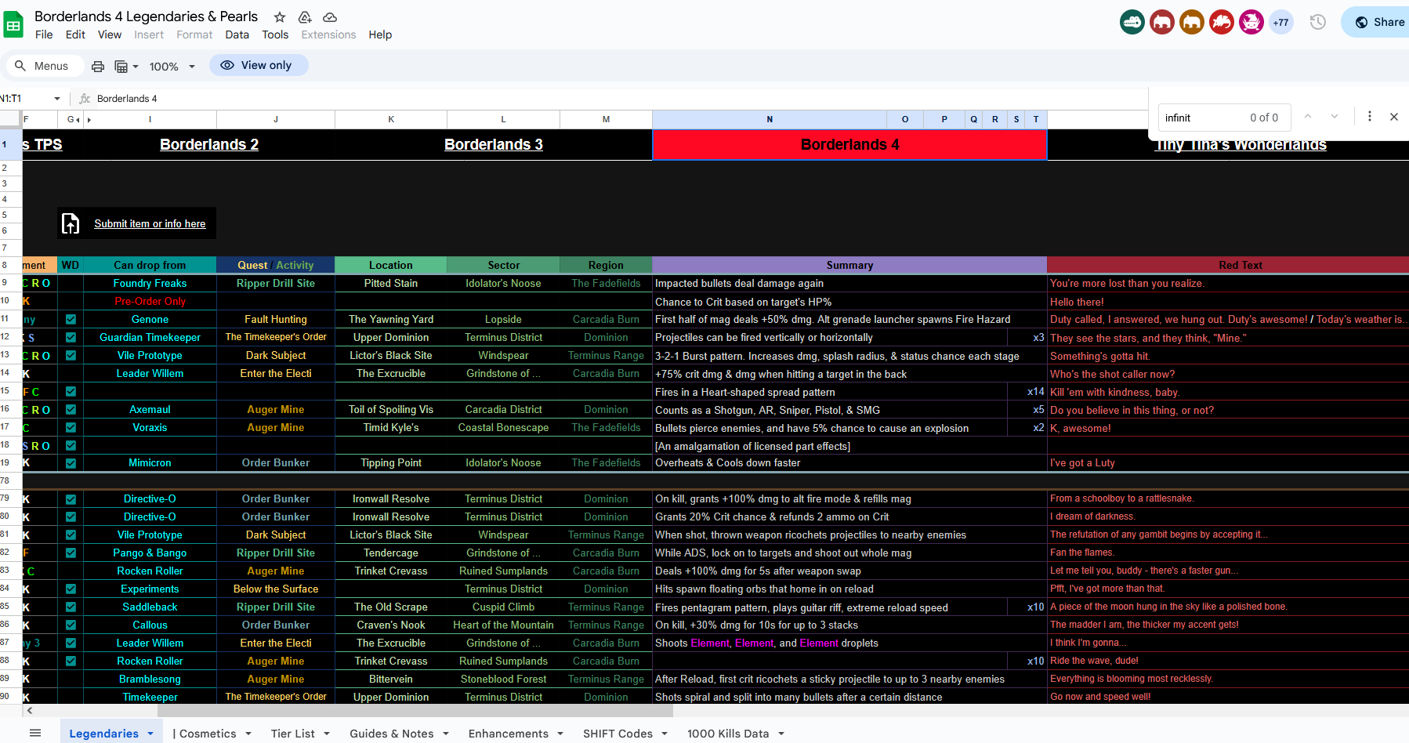1409x743 pixels.
Task: Click the fx formula icon
Action: [x=85, y=99]
